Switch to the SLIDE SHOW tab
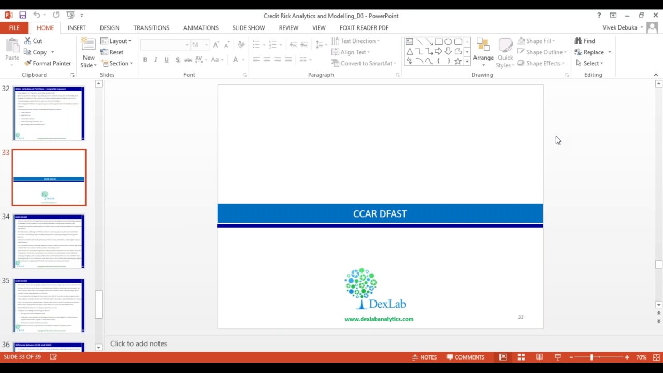This screenshot has height=373, width=663. click(249, 28)
